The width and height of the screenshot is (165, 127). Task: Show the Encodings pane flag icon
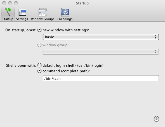pyautogui.click(x=65, y=12)
